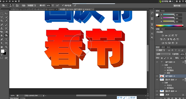Select the Horizontal Type tool
This screenshot has width=186, height=99.
tap(6, 39)
